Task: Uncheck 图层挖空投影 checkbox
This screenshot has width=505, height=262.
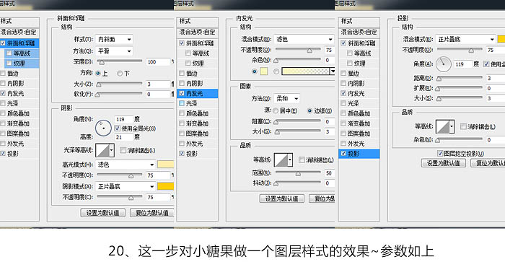Action: point(440,153)
